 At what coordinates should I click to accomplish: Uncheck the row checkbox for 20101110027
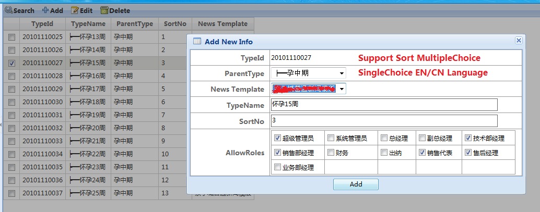point(11,63)
